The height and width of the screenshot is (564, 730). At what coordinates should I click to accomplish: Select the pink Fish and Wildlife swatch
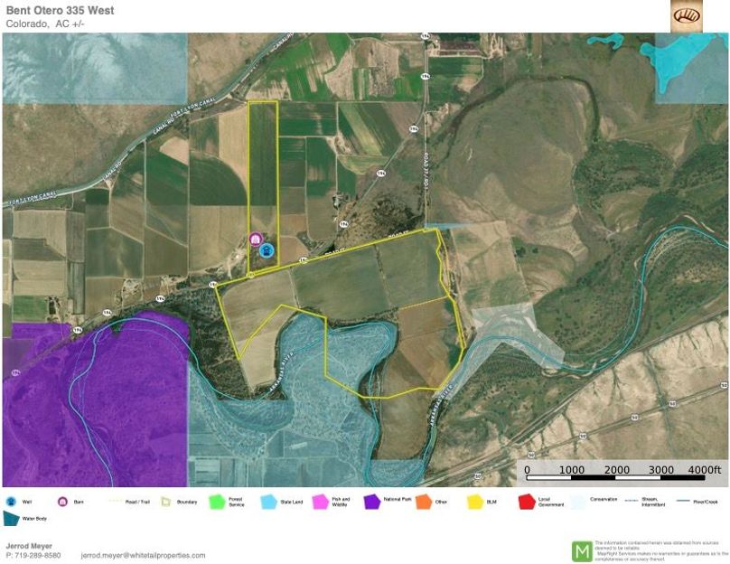point(319,501)
